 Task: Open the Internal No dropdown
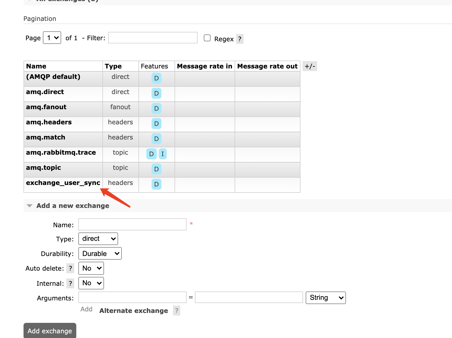pos(91,283)
